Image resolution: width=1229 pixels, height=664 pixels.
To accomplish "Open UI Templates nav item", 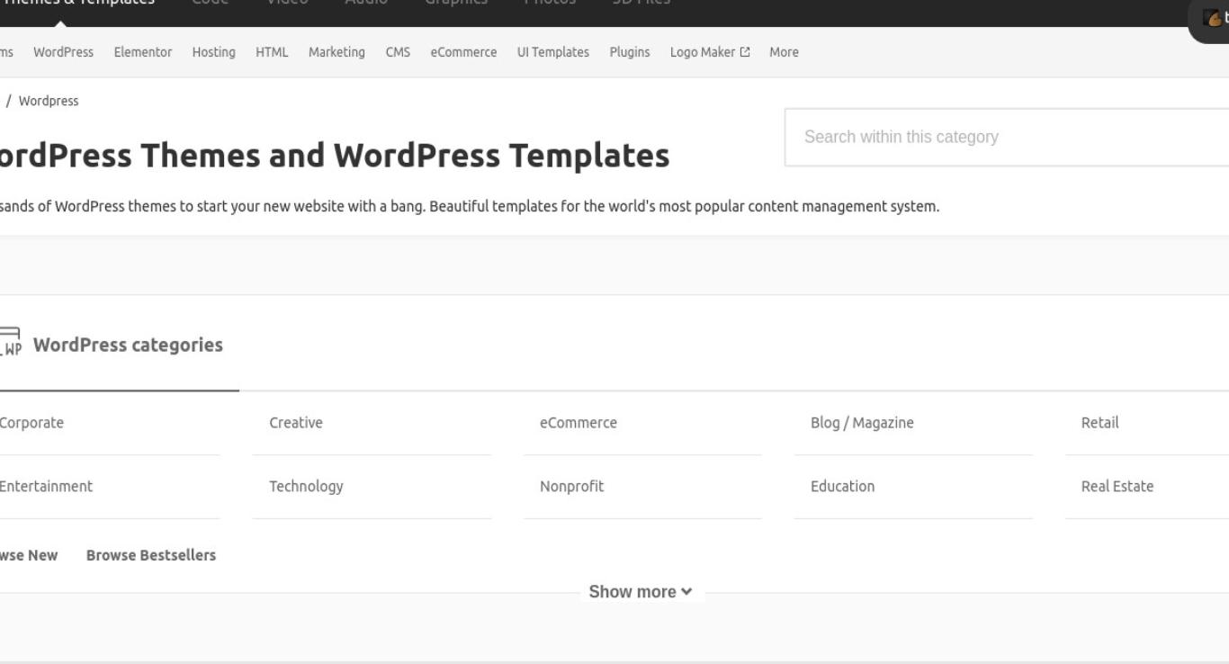I will (x=552, y=52).
